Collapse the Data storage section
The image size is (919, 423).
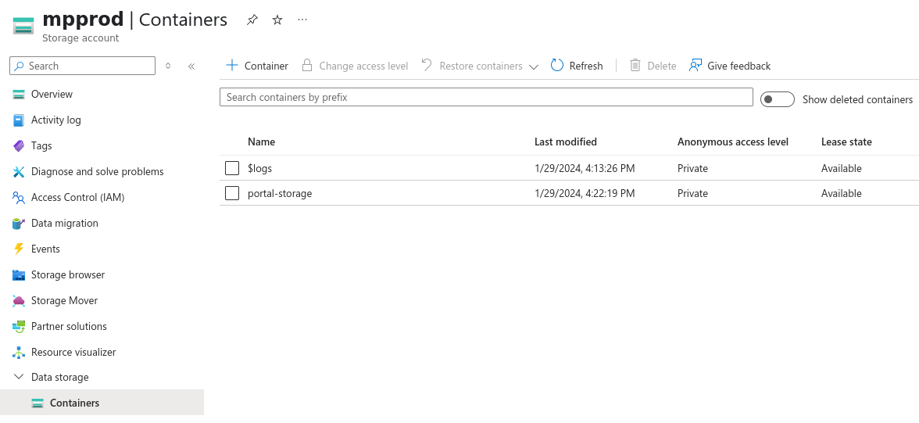(19, 377)
